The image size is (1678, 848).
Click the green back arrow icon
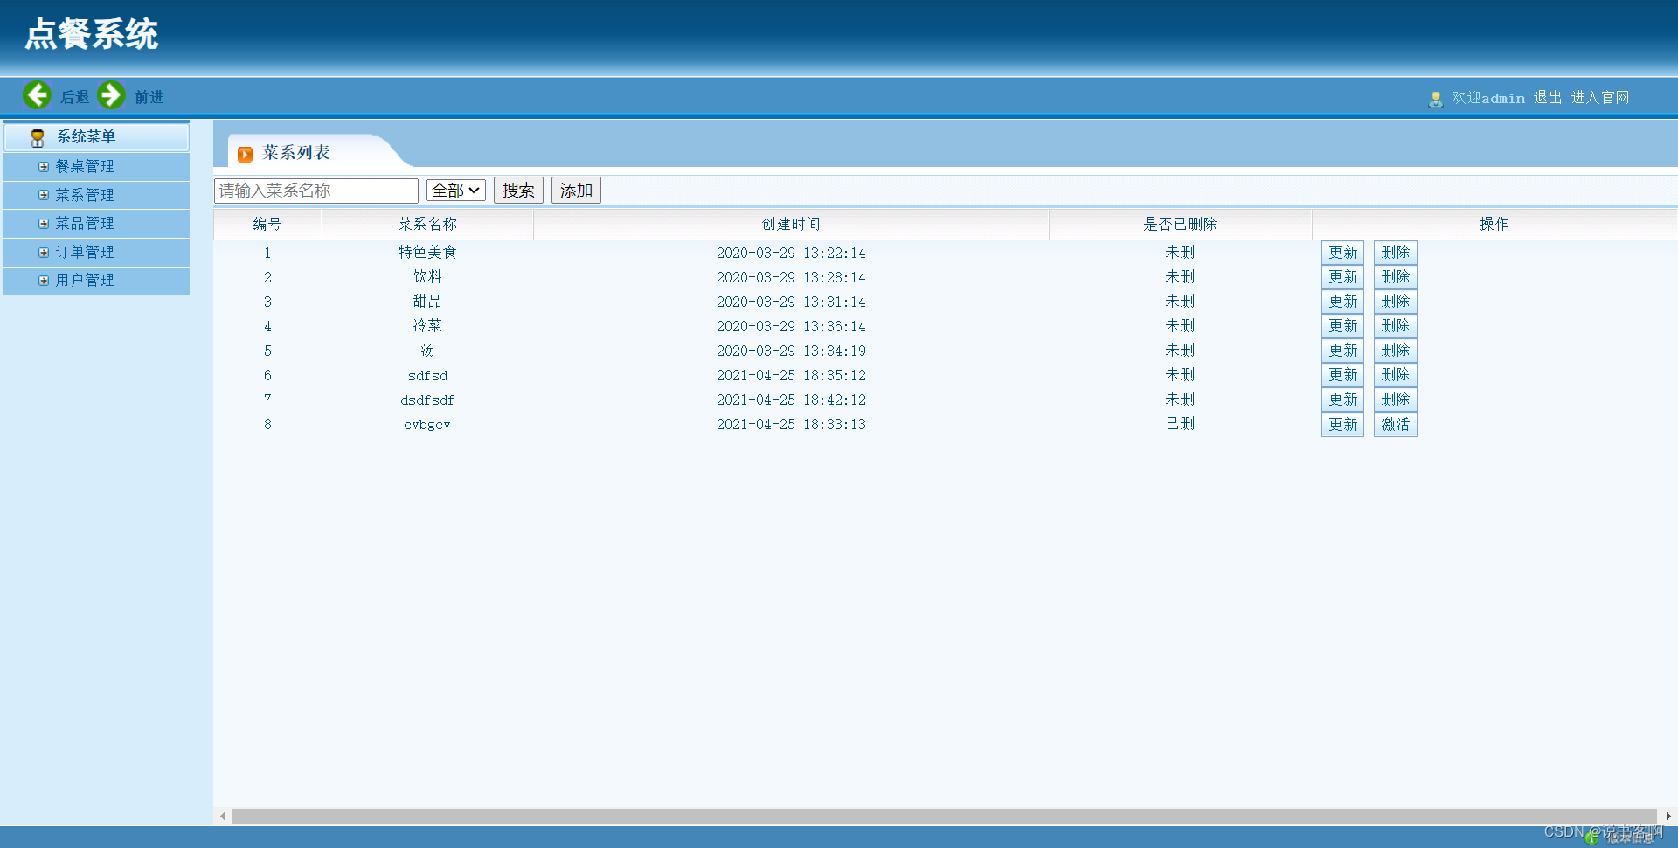click(37, 94)
